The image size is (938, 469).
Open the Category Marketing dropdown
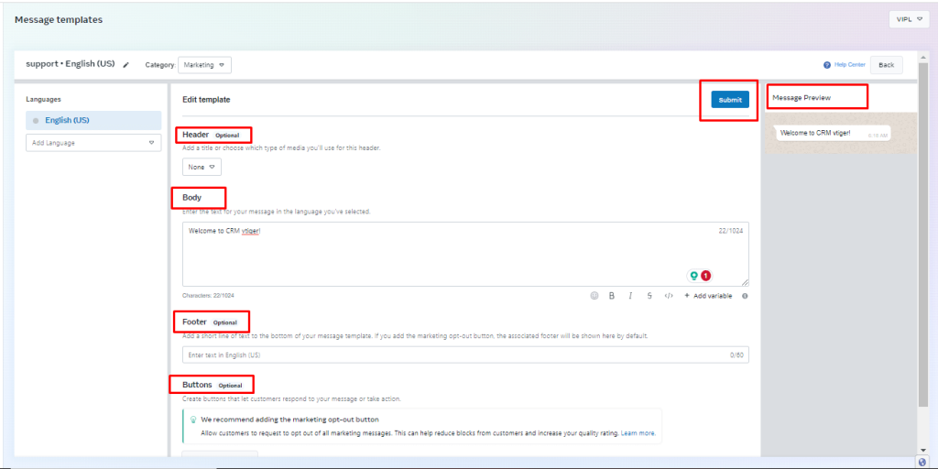click(204, 65)
